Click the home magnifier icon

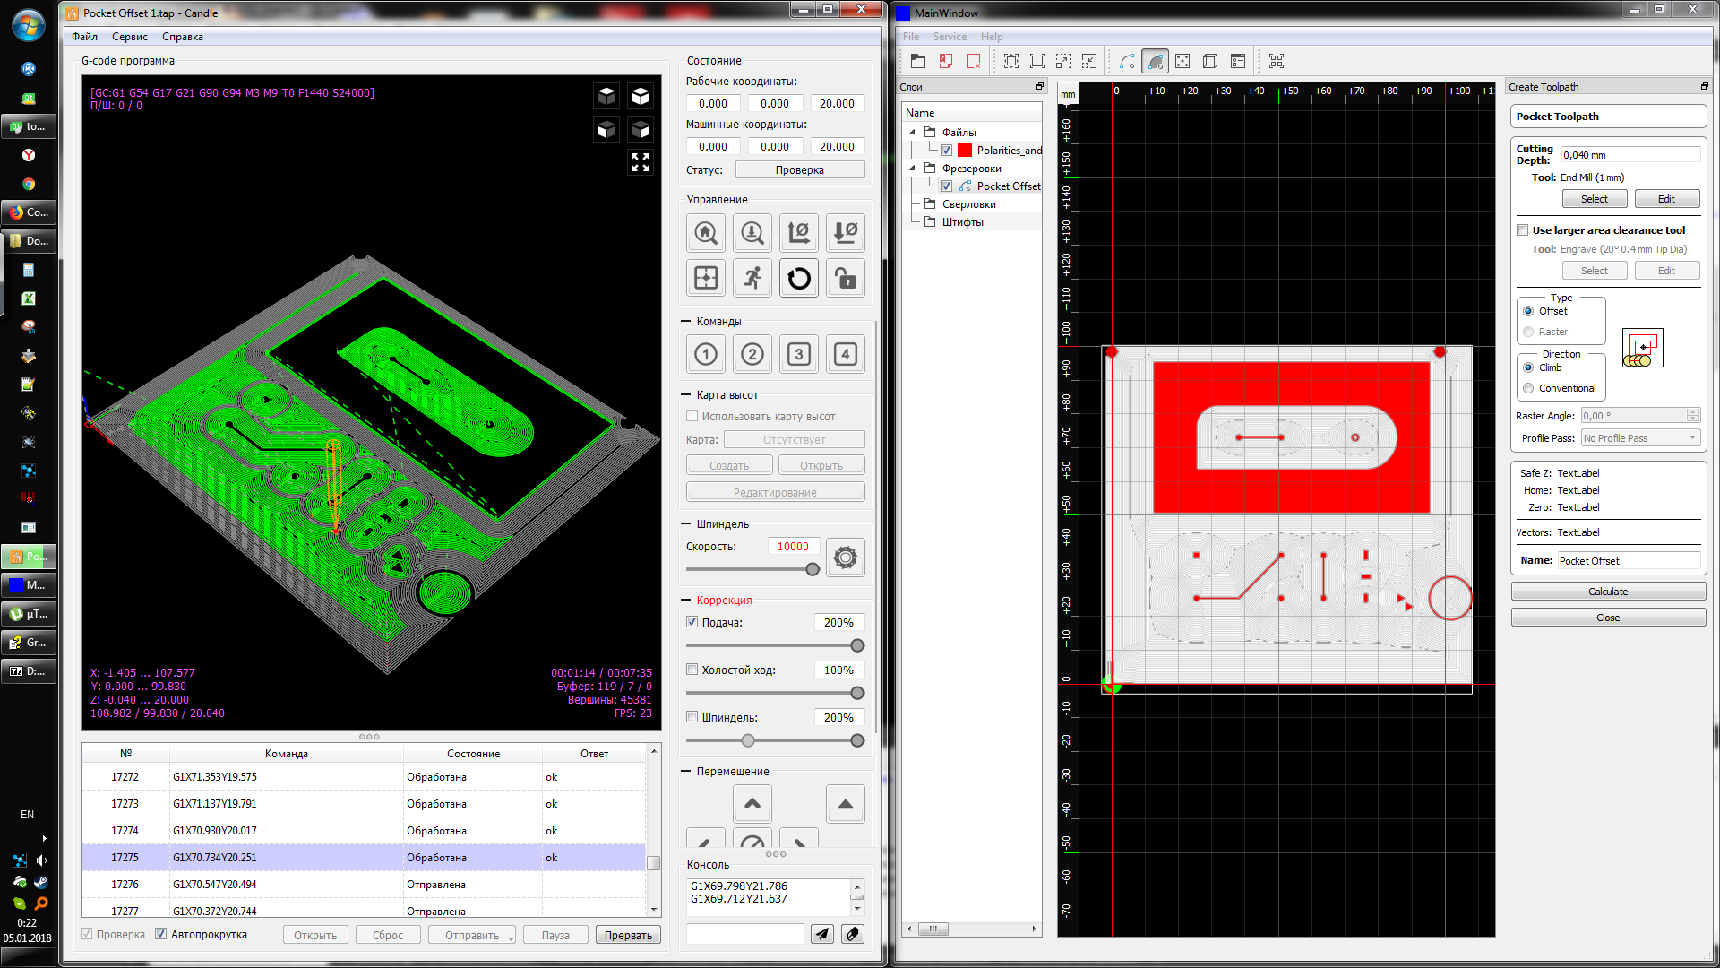706,233
